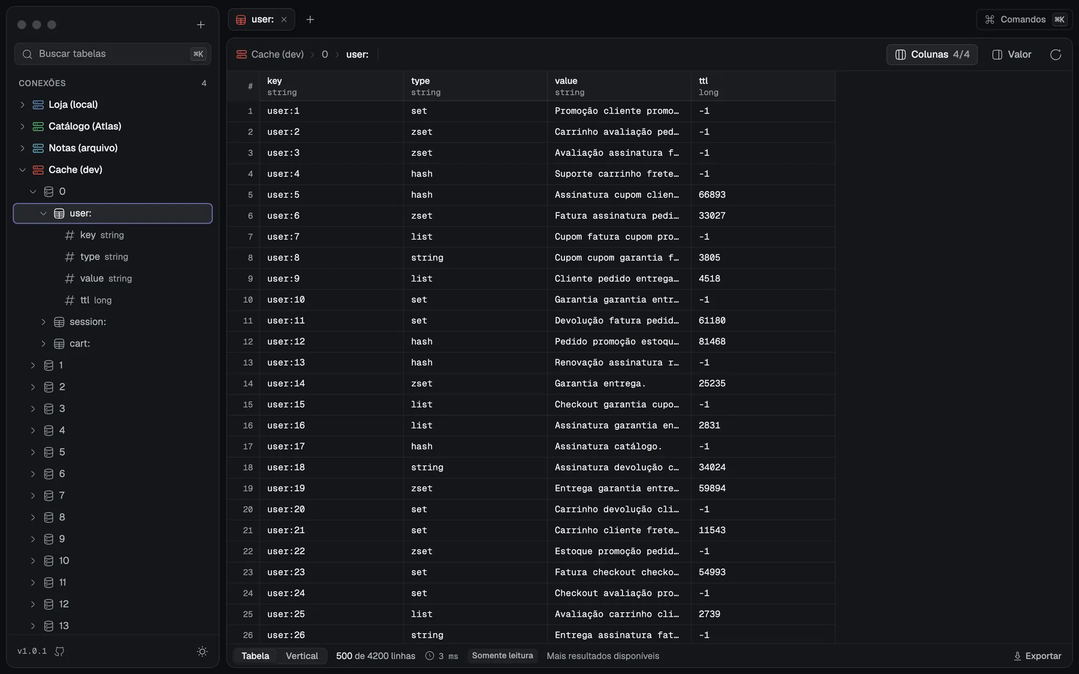1079x674 pixels.
Task: Click Notas (arquivo) database icon
Action: pos(38,148)
